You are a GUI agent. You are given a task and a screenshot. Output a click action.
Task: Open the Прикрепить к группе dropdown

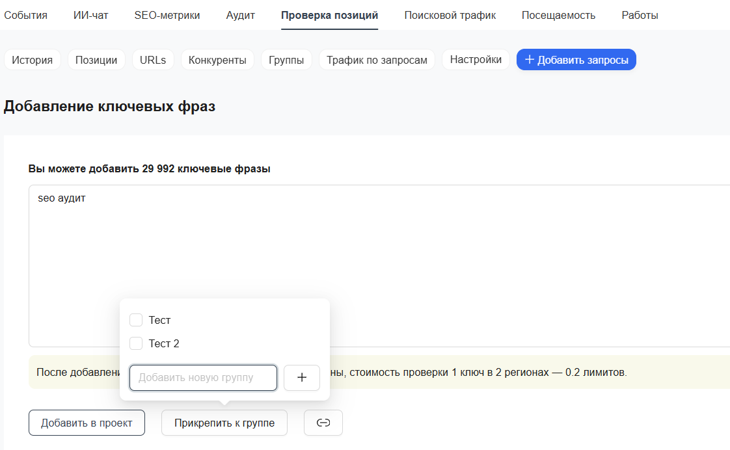pyautogui.click(x=224, y=423)
